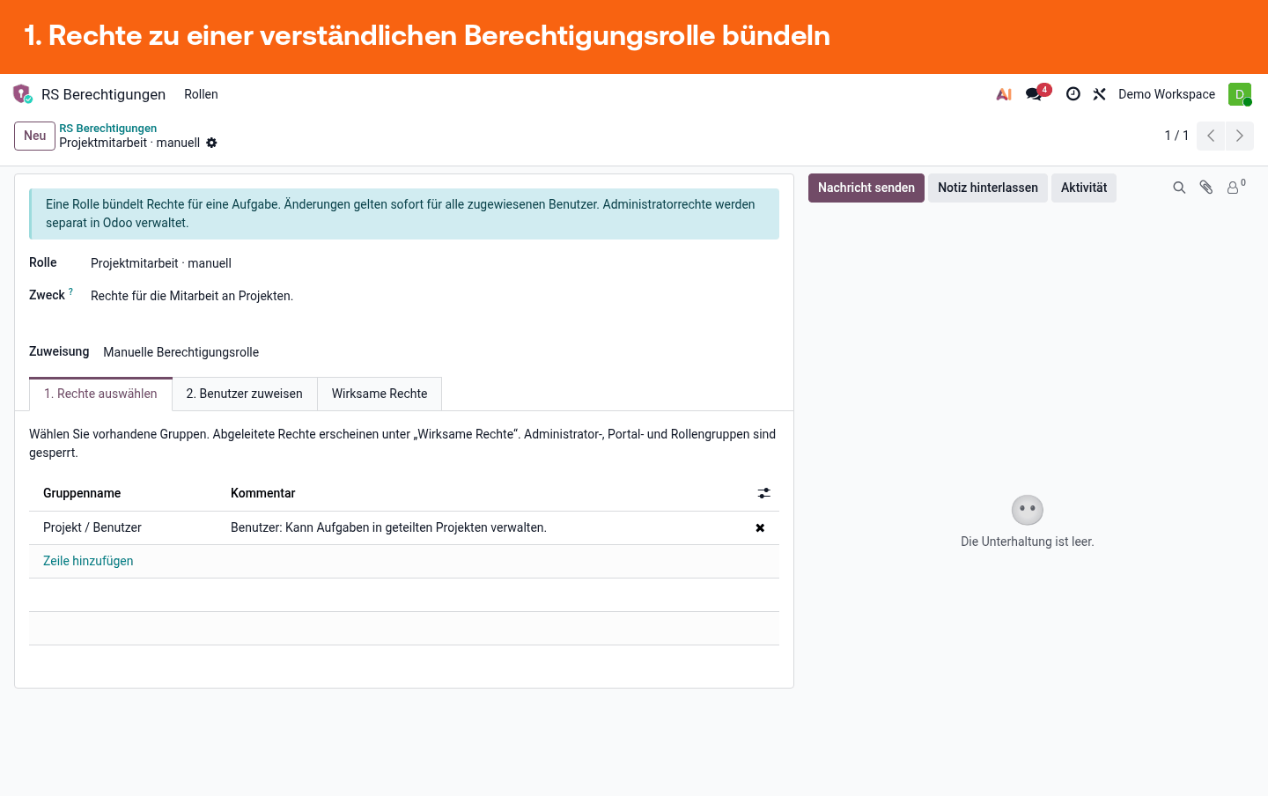Open the developer tools wrench icon

(1099, 94)
